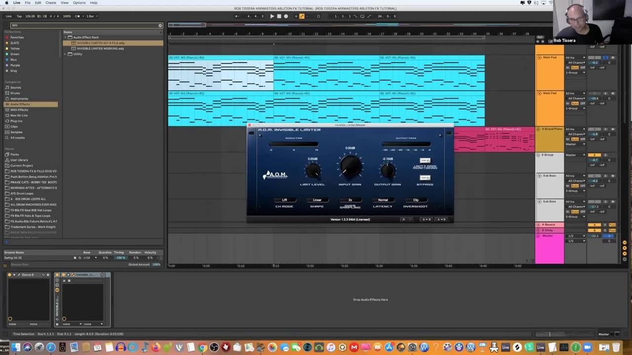Toggle the metronome in the control bar
This screenshot has width=632, height=355.
(x=78, y=16)
